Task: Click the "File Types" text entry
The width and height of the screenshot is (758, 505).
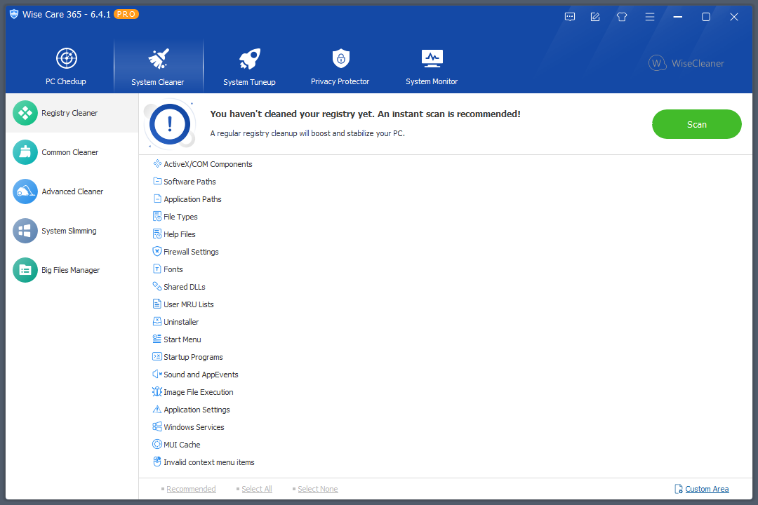Action: [x=180, y=217]
